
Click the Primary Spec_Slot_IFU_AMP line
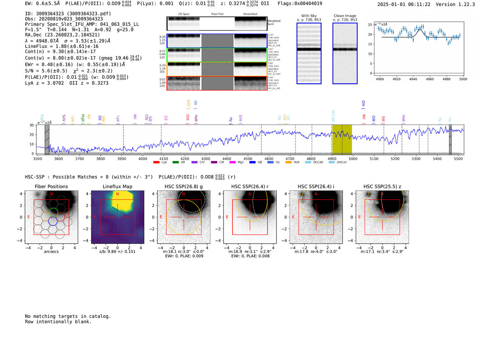click(x=82, y=24)
